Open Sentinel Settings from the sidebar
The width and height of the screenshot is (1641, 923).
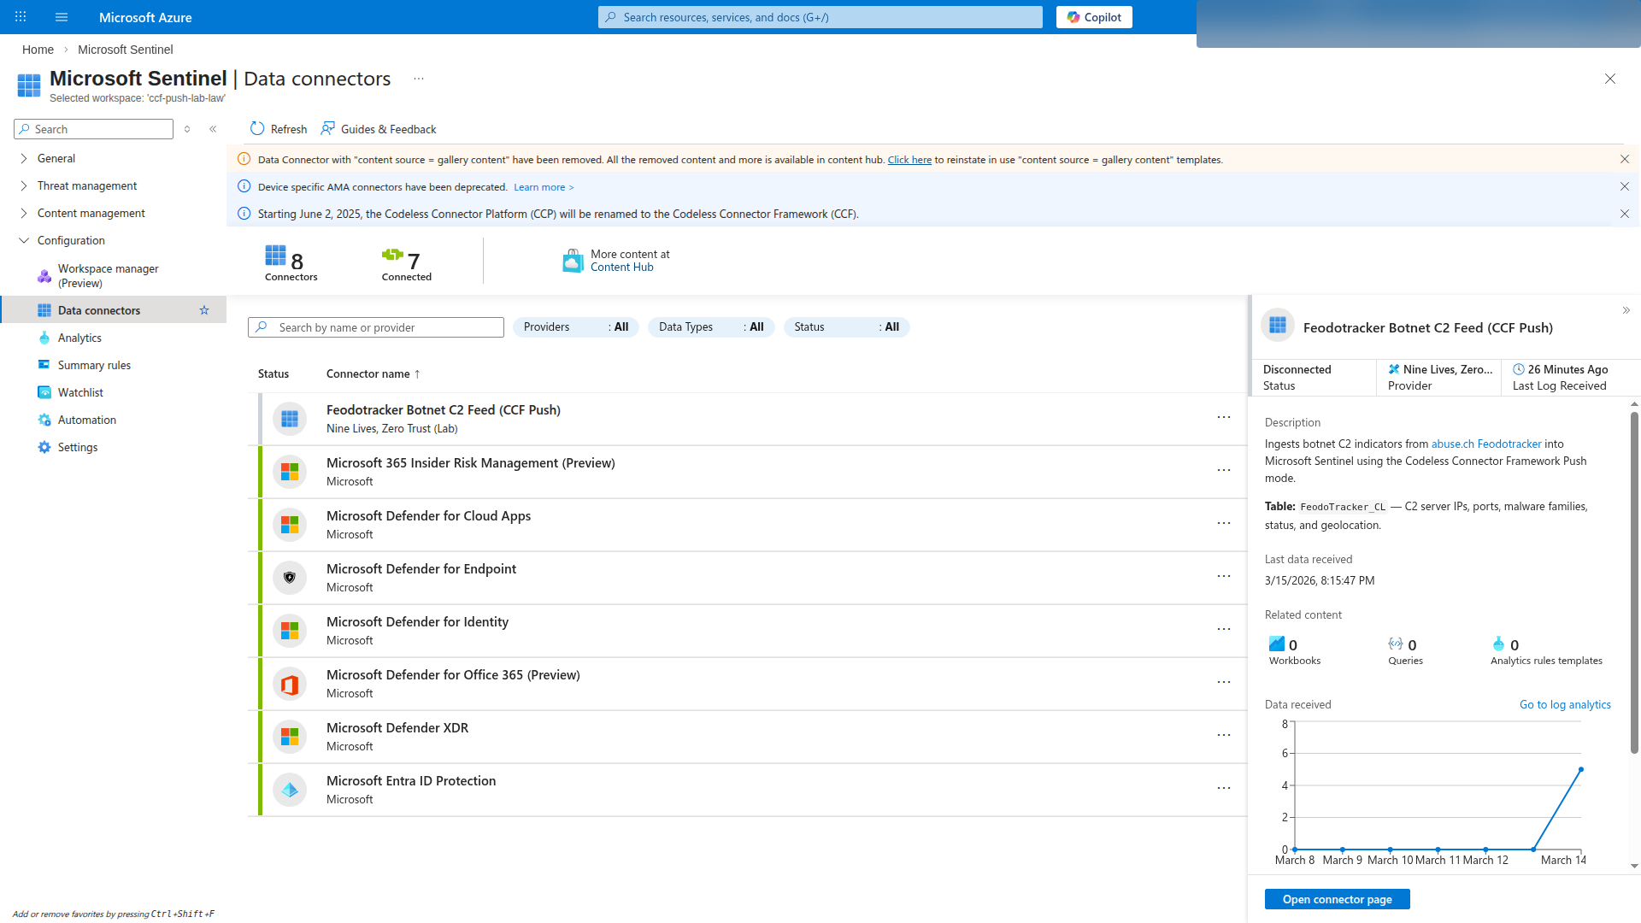[x=78, y=446]
